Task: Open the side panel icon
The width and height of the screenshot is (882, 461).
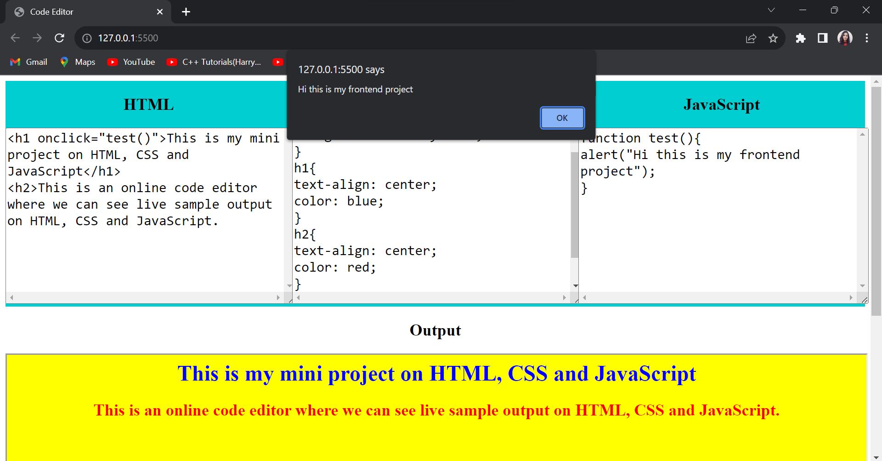Action: 822,38
